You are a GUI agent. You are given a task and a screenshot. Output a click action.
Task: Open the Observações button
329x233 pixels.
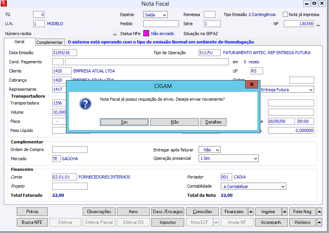[99, 212]
